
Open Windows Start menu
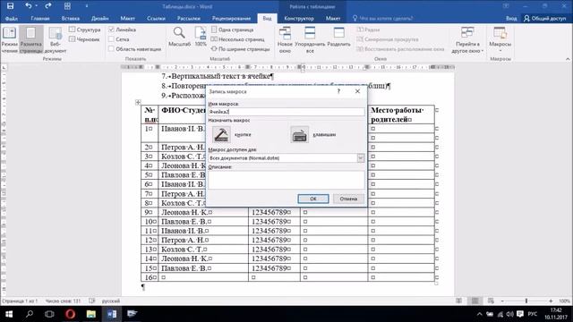click(9, 314)
